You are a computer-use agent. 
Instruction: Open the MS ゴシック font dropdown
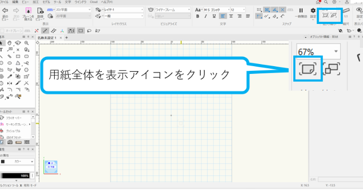[216, 10]
